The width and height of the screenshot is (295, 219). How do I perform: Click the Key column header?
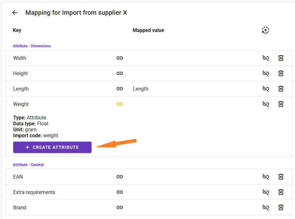coord(17,30)
